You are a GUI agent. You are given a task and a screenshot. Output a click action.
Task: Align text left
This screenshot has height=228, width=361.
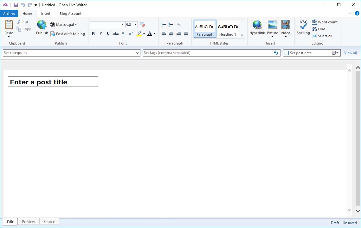pos(164,34)
